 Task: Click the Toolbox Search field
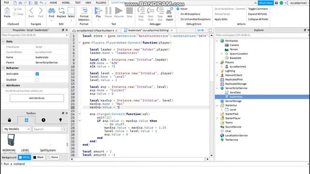47,129
